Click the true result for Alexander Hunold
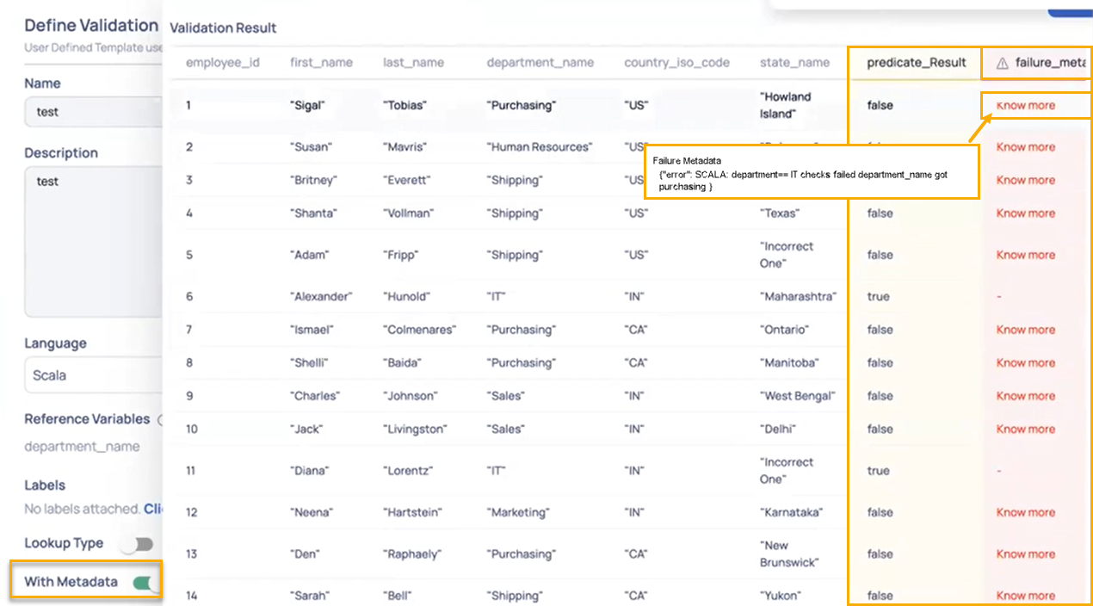Image resolution: width=1093 pixels, height=606 pixels. [x=878, y=296]
